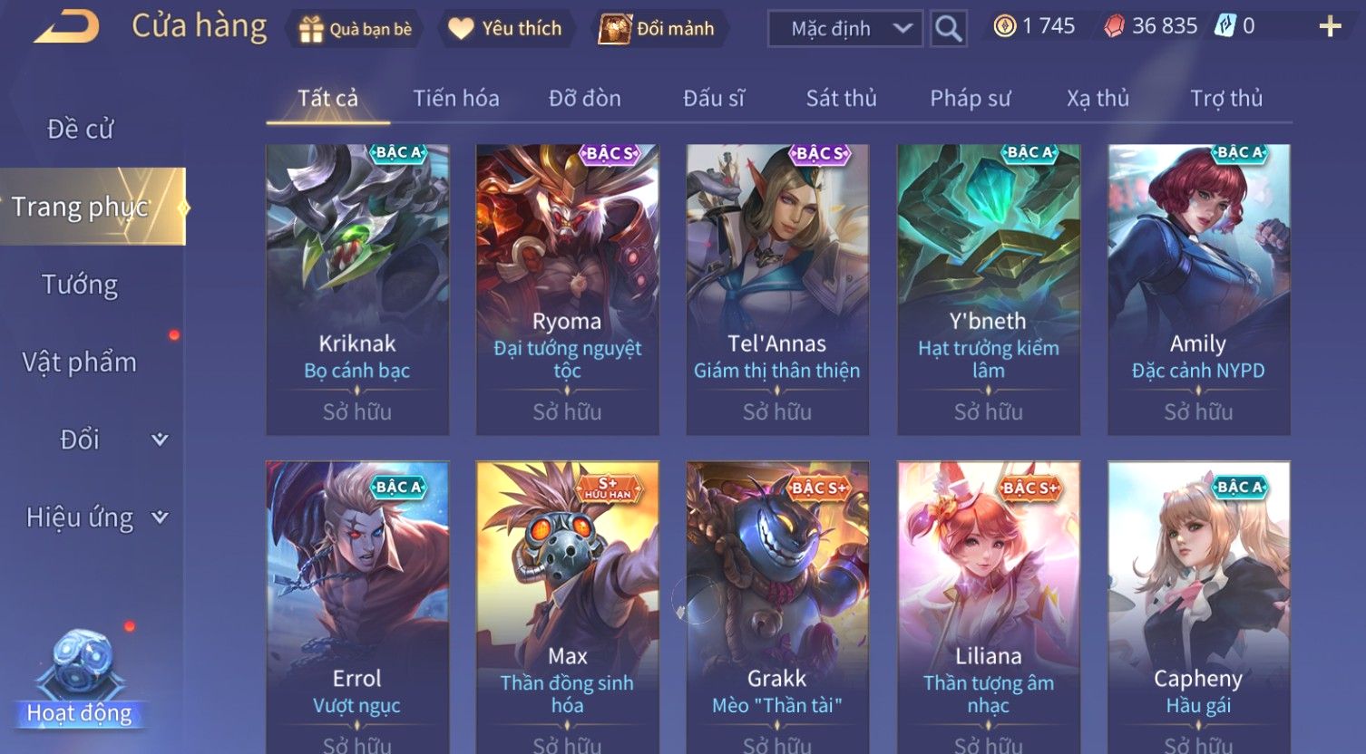
Task: Switch to the Pháp sư tab
Action: click(x=970, y=98)
